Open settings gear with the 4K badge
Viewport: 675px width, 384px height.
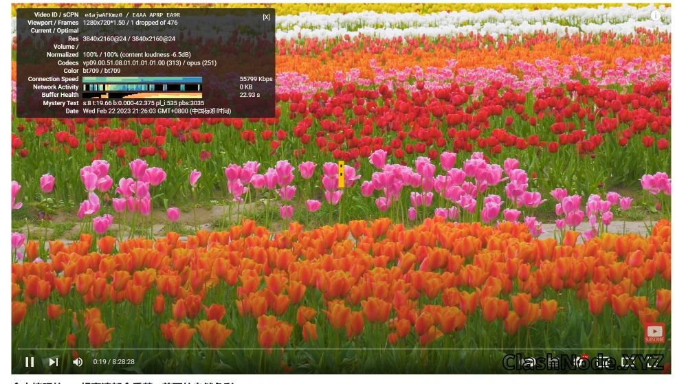(580, 362)
